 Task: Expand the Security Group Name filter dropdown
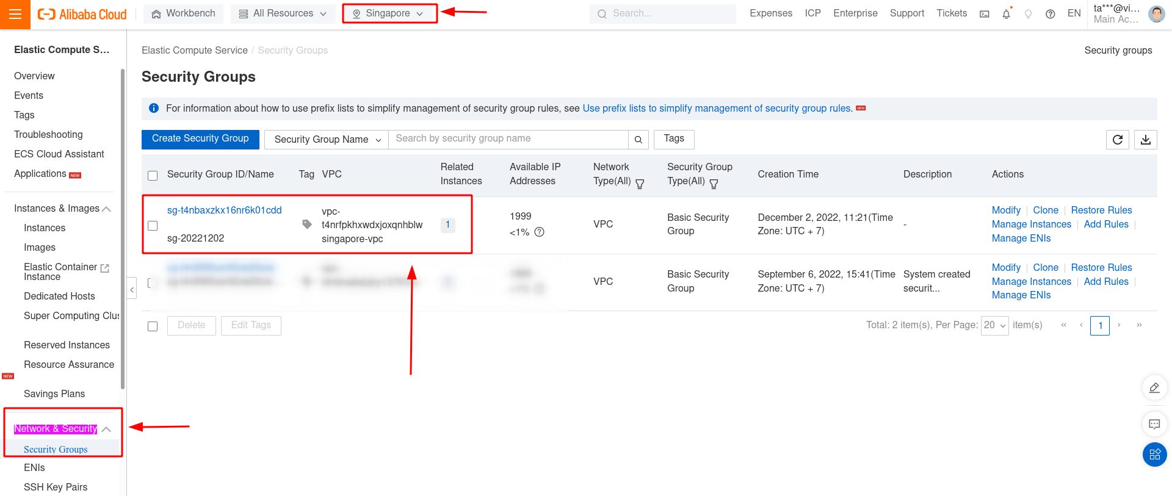(327, 140)
